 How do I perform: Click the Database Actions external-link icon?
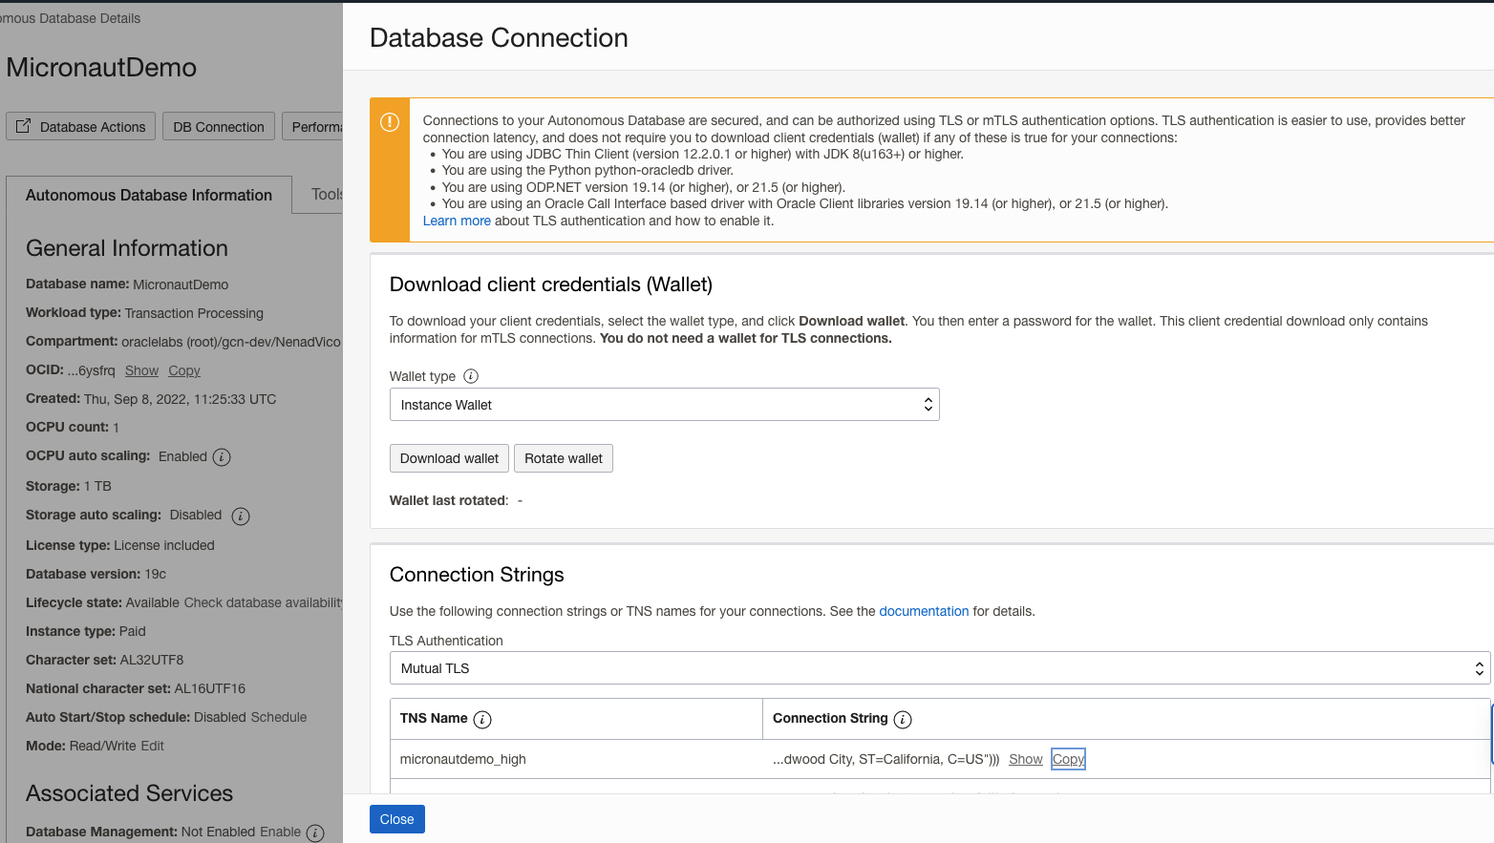[x=24, y=126]
